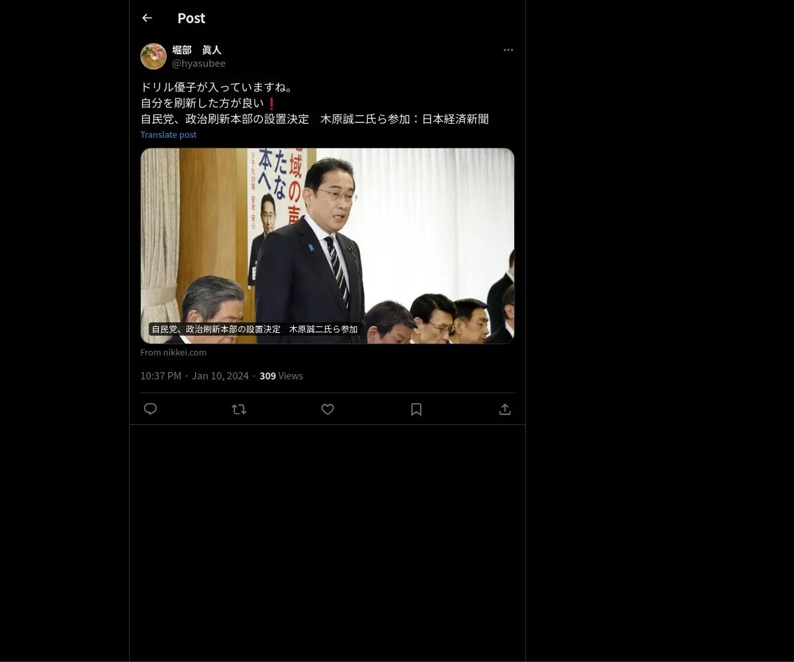The height and width of the screenshot is (662, 794).
Task: Open the nikkei.com article preview image
Action: 328,246
